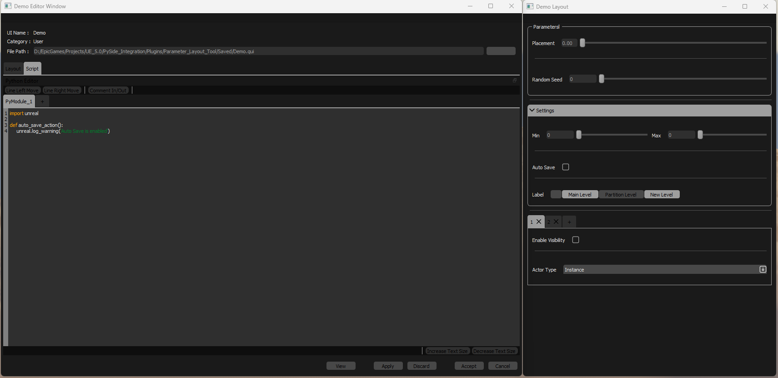Click the Actor Type dropdown arrow icon
The image size is (778, 378).
coord(763,269)
